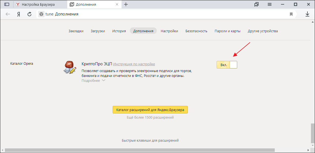Select the Дополнения browser tab

point(94,4)
